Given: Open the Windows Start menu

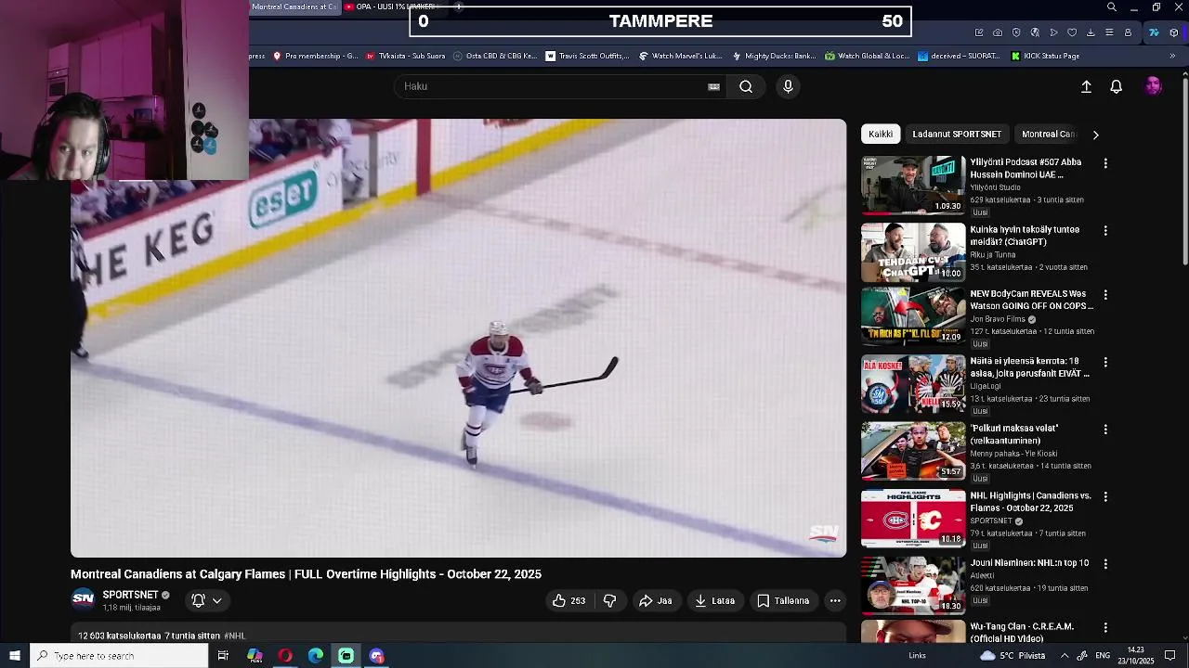Looking at the screenshot, I should point(14,656).
